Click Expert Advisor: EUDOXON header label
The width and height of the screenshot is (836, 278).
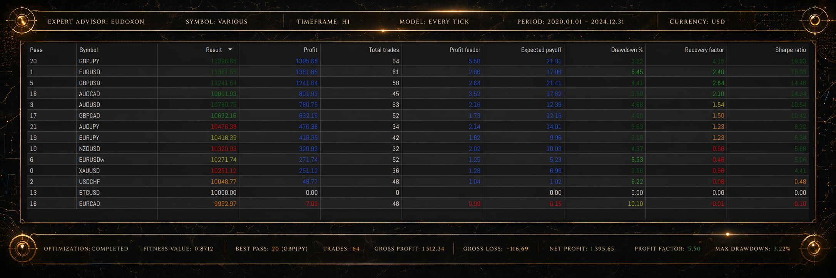96,22
